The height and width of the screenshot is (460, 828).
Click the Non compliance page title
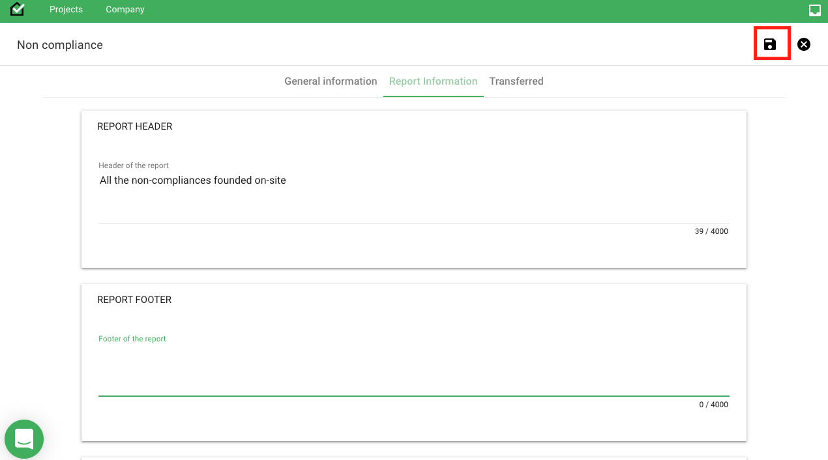(x=60, y=45)
